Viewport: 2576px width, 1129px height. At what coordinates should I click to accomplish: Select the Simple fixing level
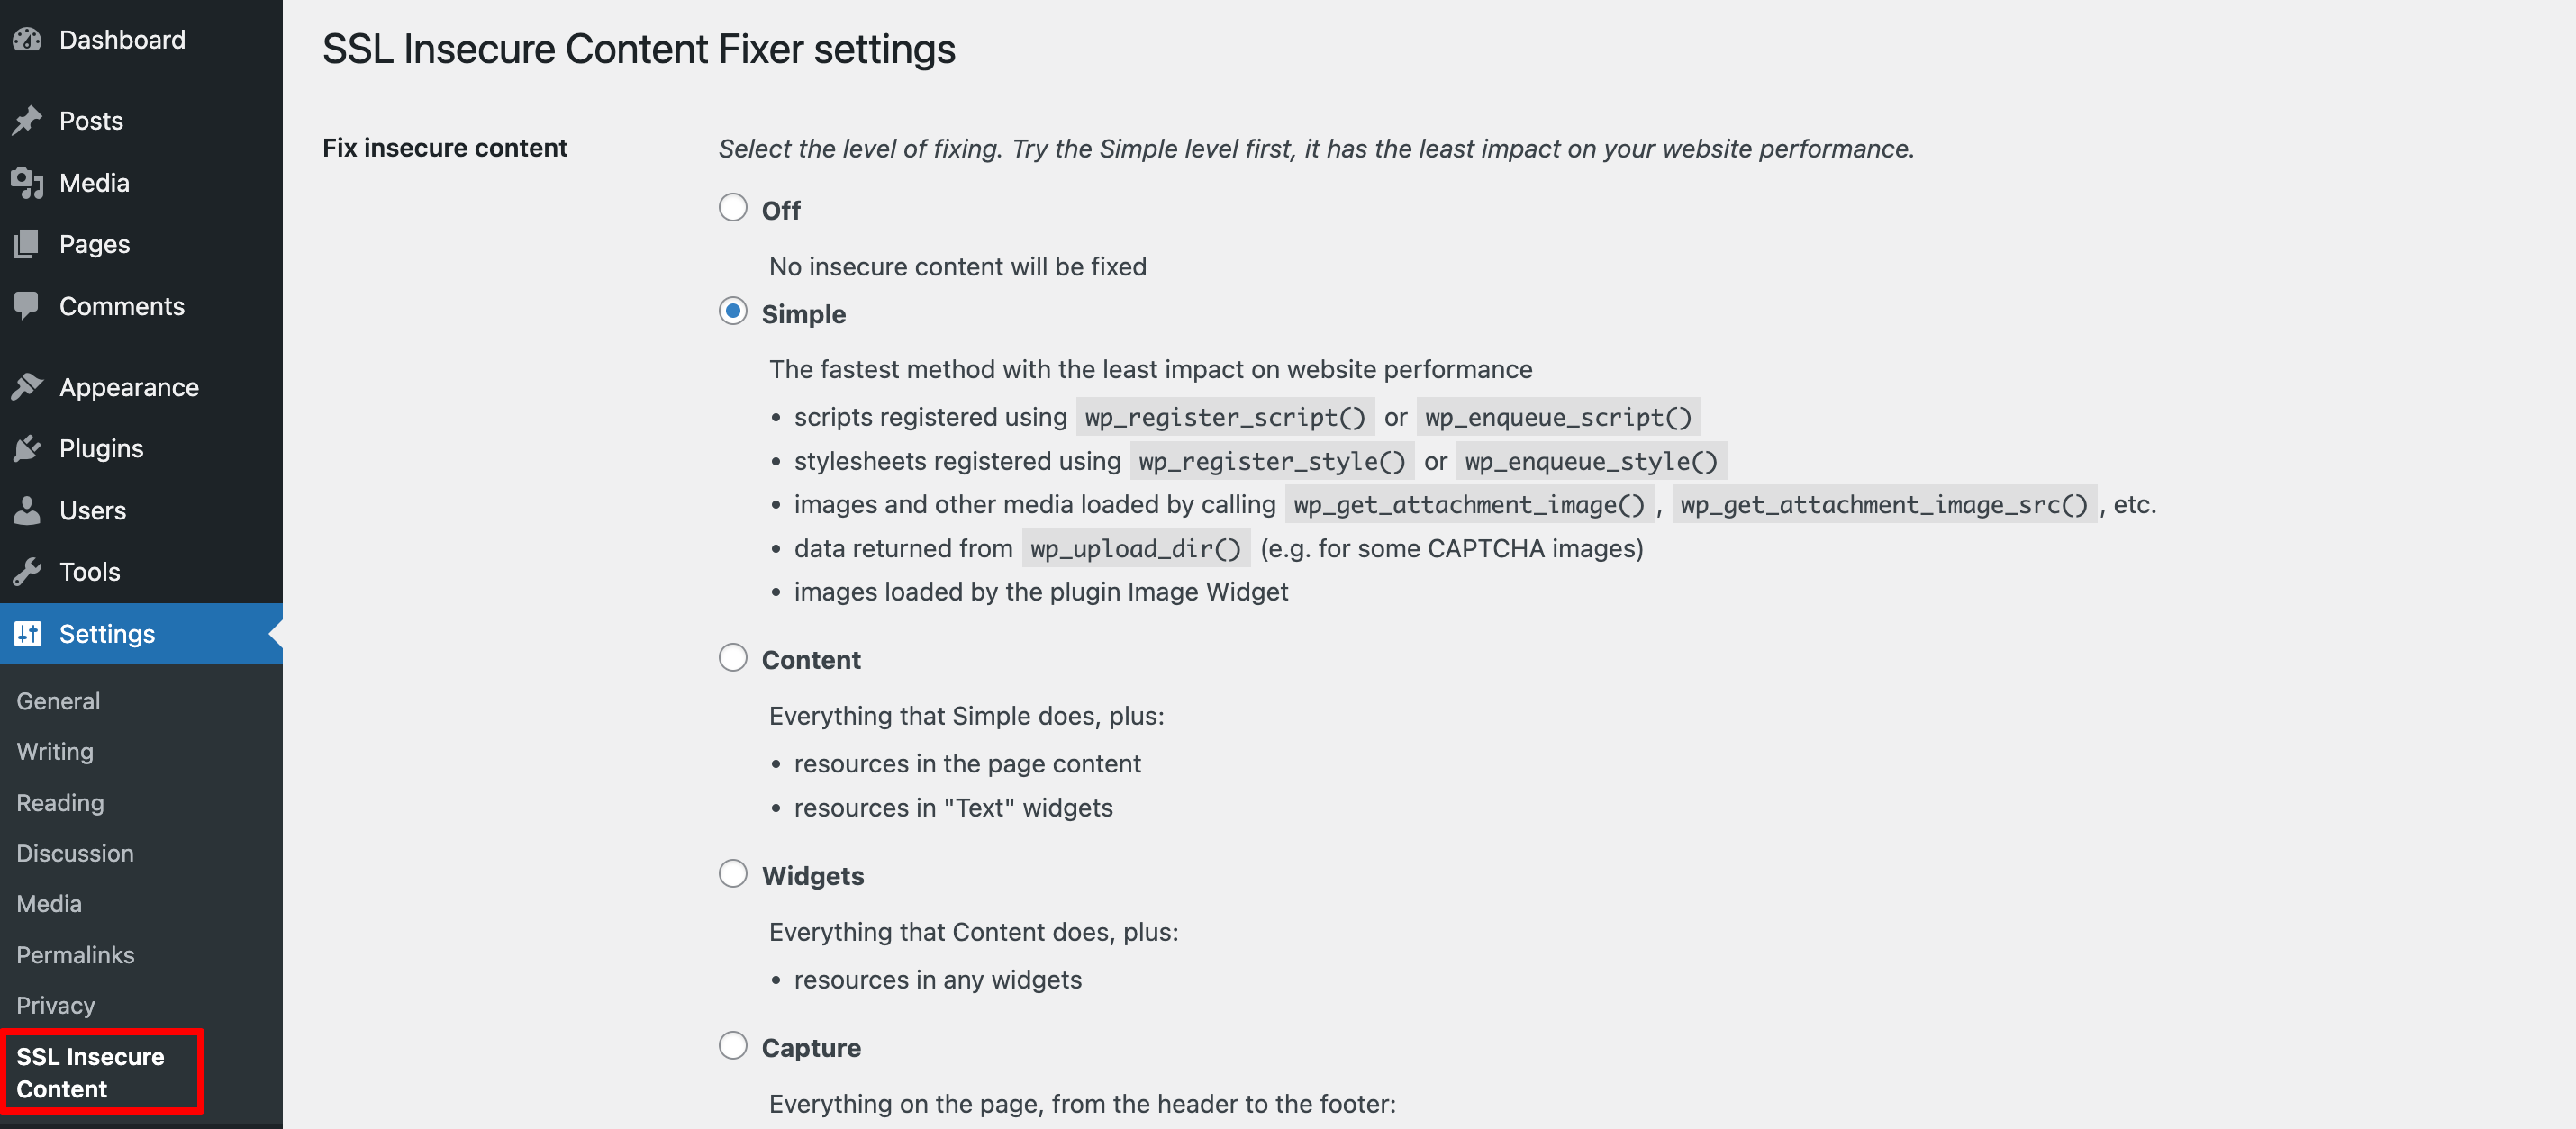(x=733, y=311)
